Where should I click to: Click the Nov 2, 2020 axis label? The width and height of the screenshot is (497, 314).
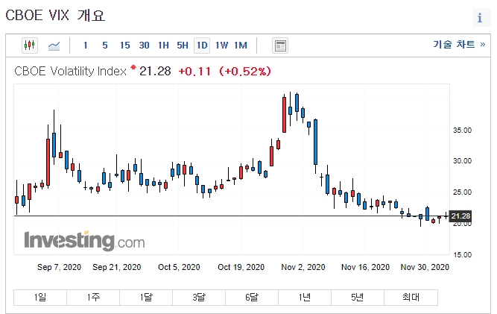click(303, 267)
